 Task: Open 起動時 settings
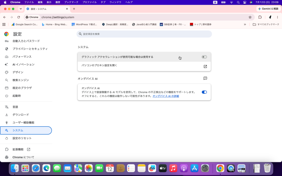[26, 96]
